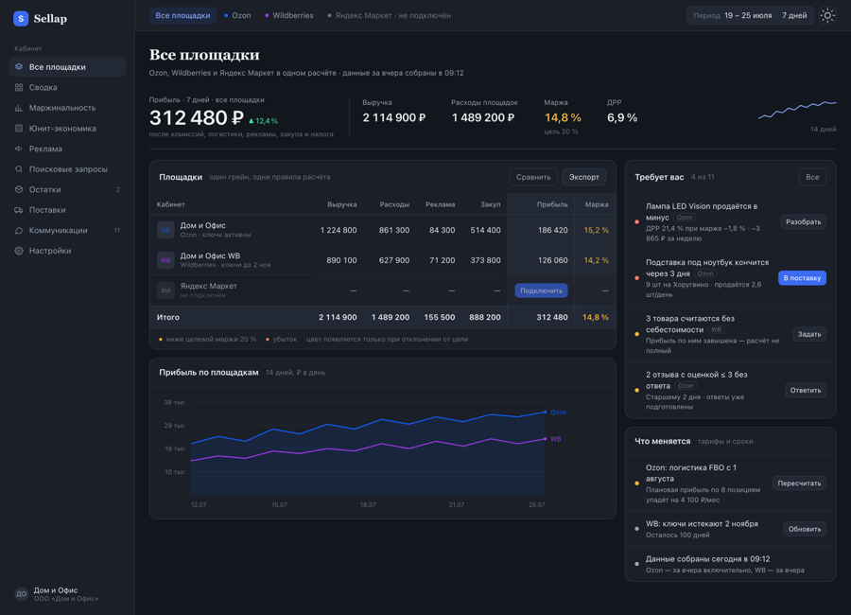Switch to the Все площадки top tab
Viewport: 851px width, 615px height.
click(x=182, y=15)
